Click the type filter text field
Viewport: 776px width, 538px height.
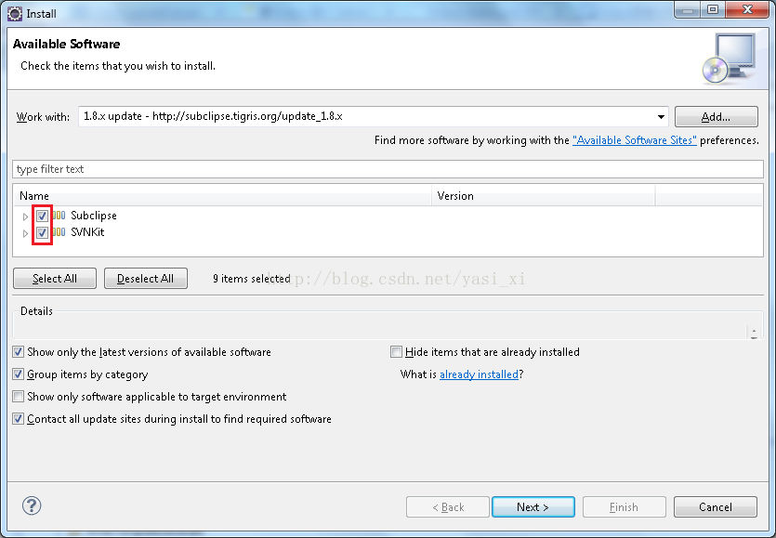[388, 169]
